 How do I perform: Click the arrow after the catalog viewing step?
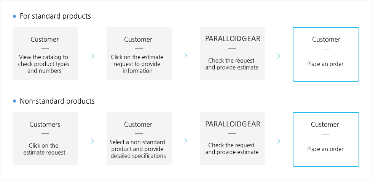point(92,56)
